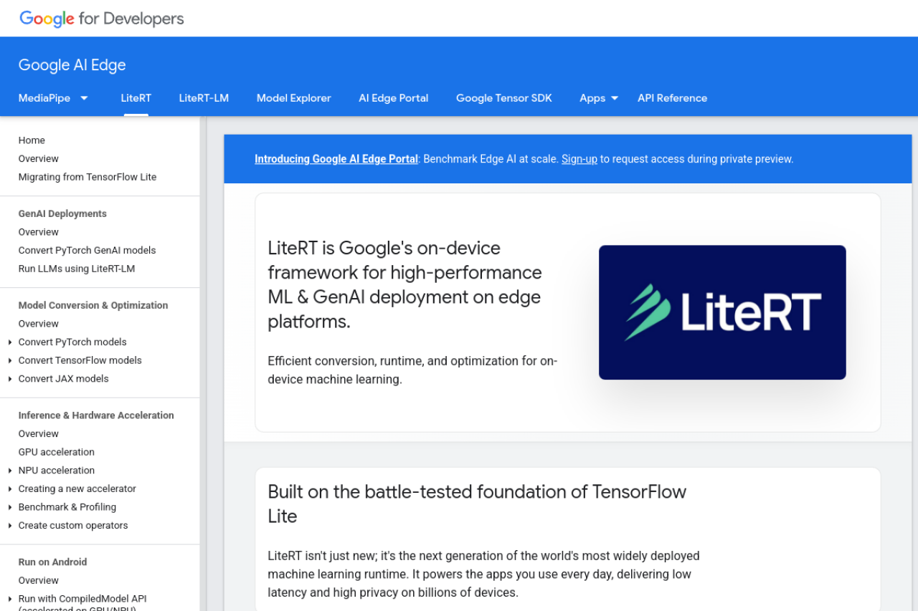Click the Model Conversion & Optimization heading

pyautogui.click(x=93, y=305)
